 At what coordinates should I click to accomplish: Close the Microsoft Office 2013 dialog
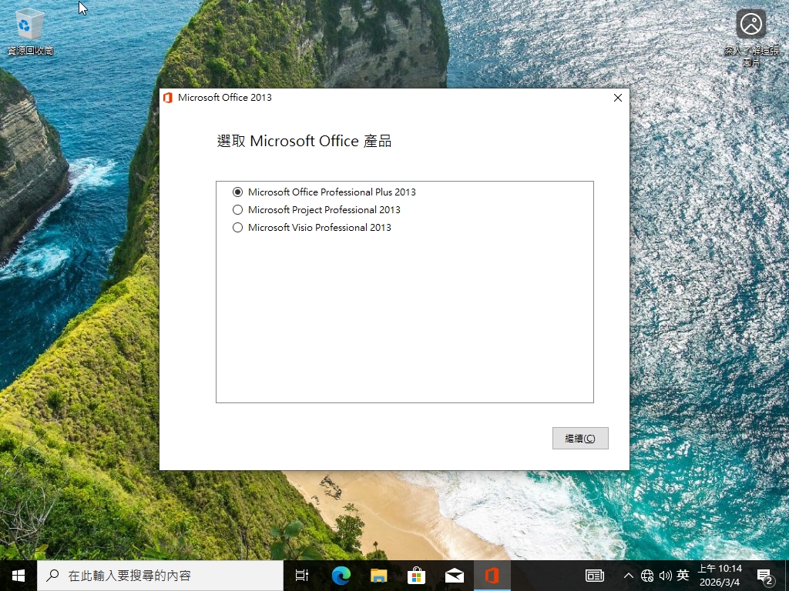click(618, 98)
